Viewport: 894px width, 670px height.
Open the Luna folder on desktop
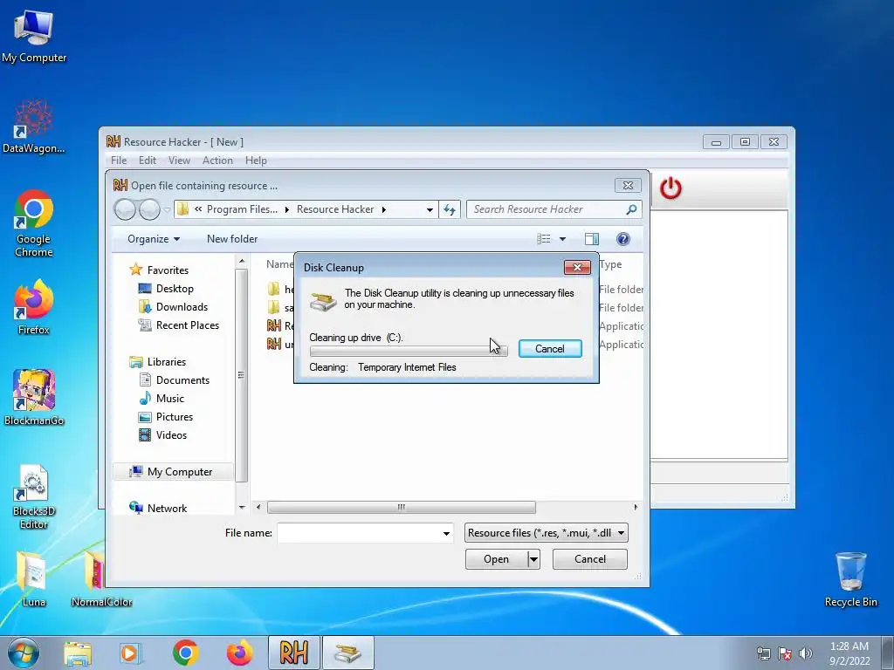(33, 578)
